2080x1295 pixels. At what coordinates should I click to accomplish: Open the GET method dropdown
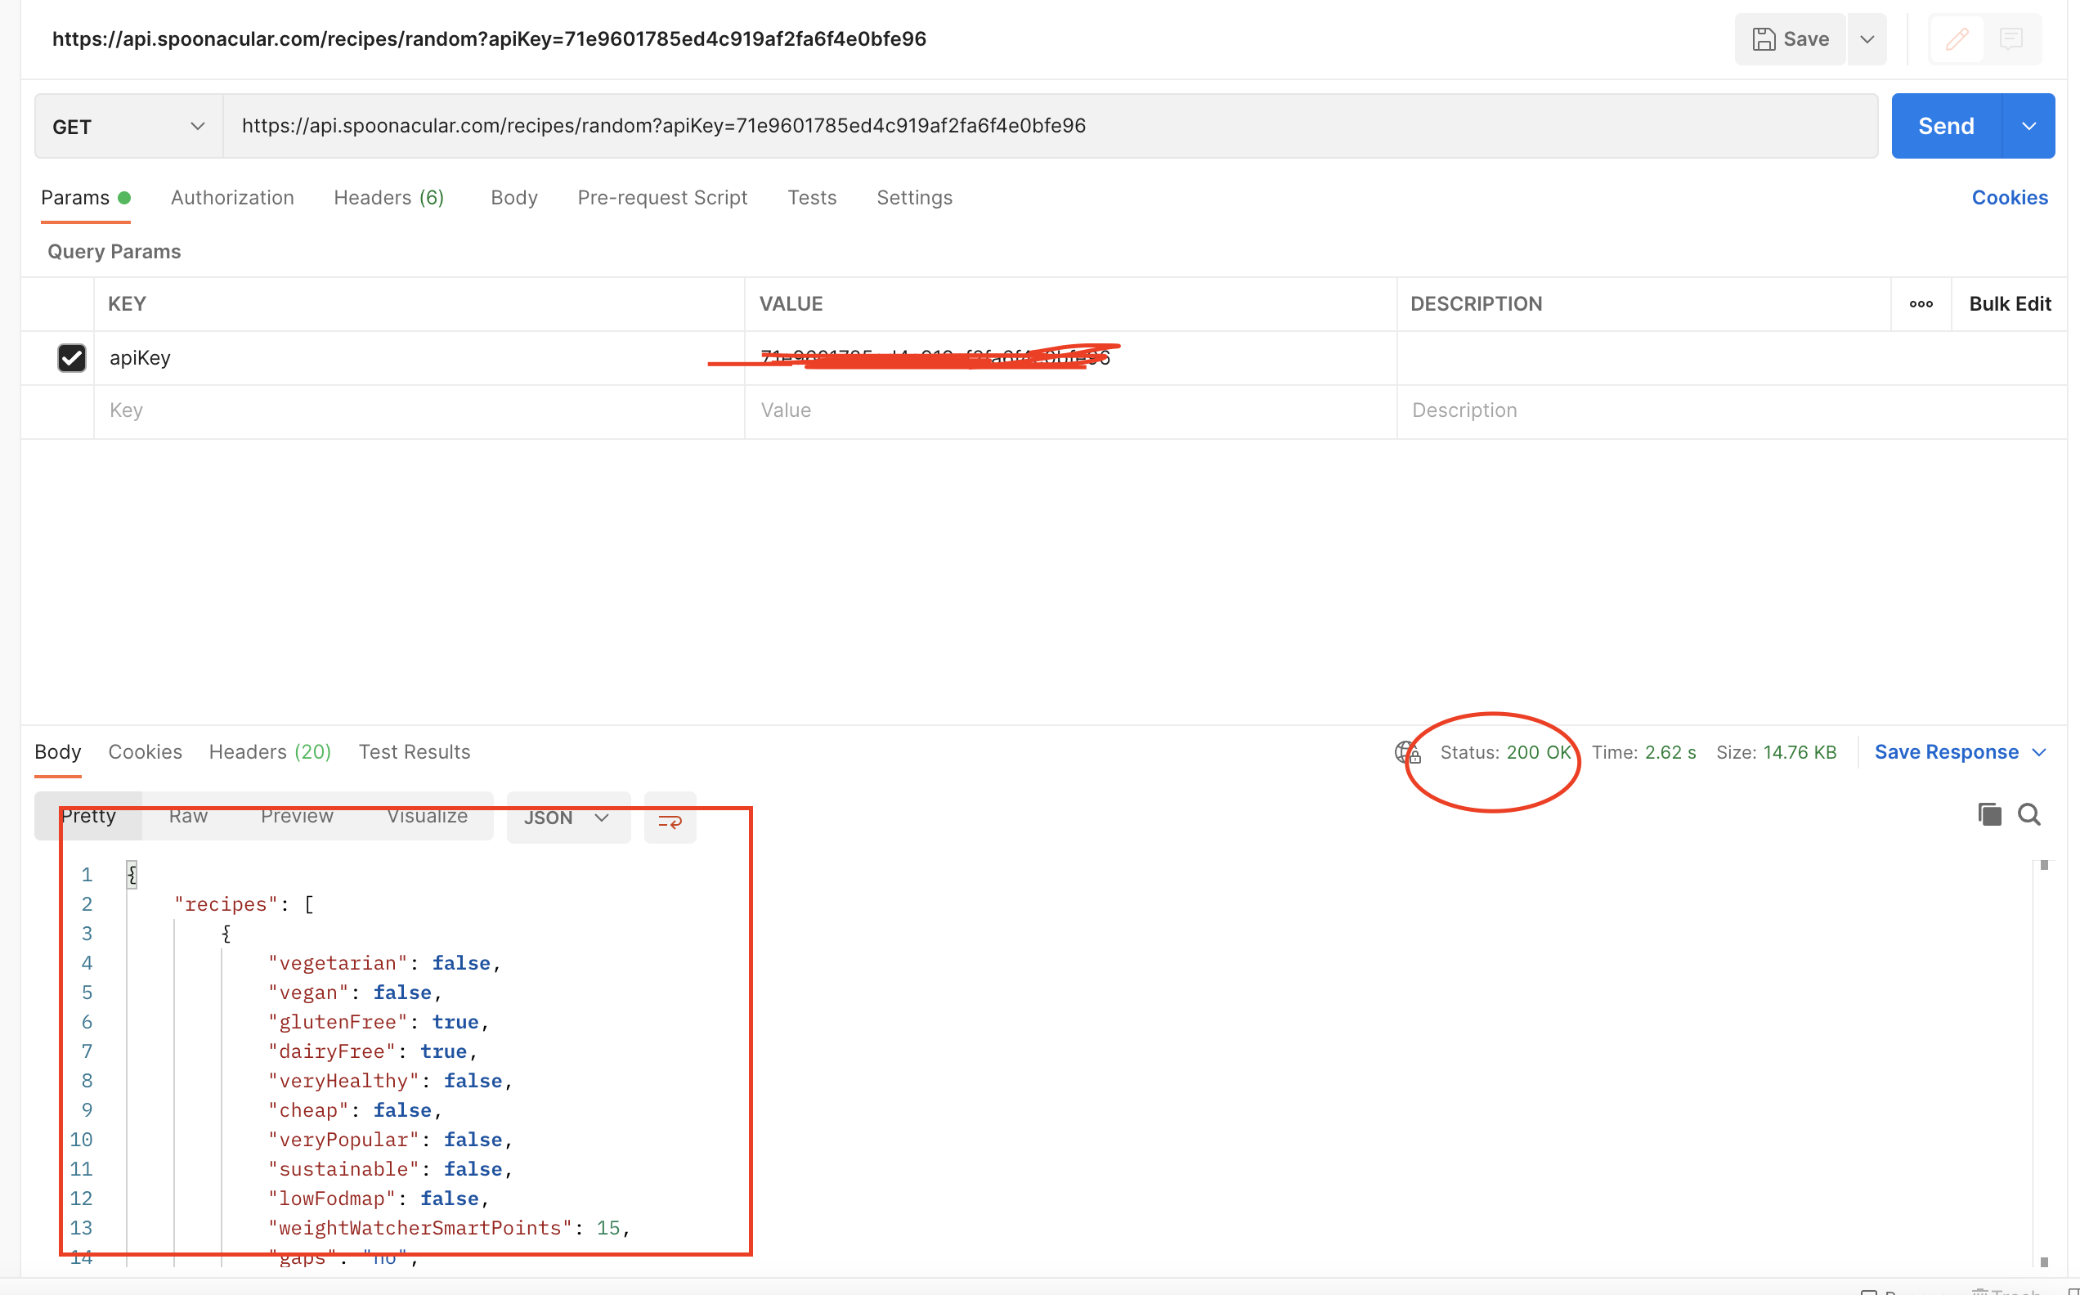point(128,127)
